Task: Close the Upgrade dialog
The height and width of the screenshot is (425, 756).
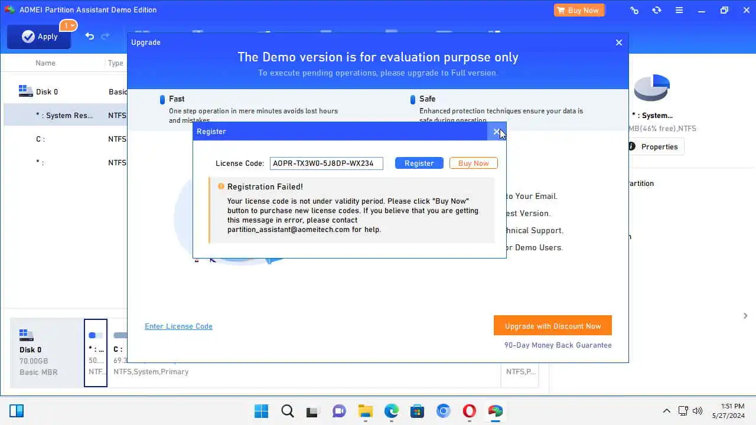Action: (619, 42)
